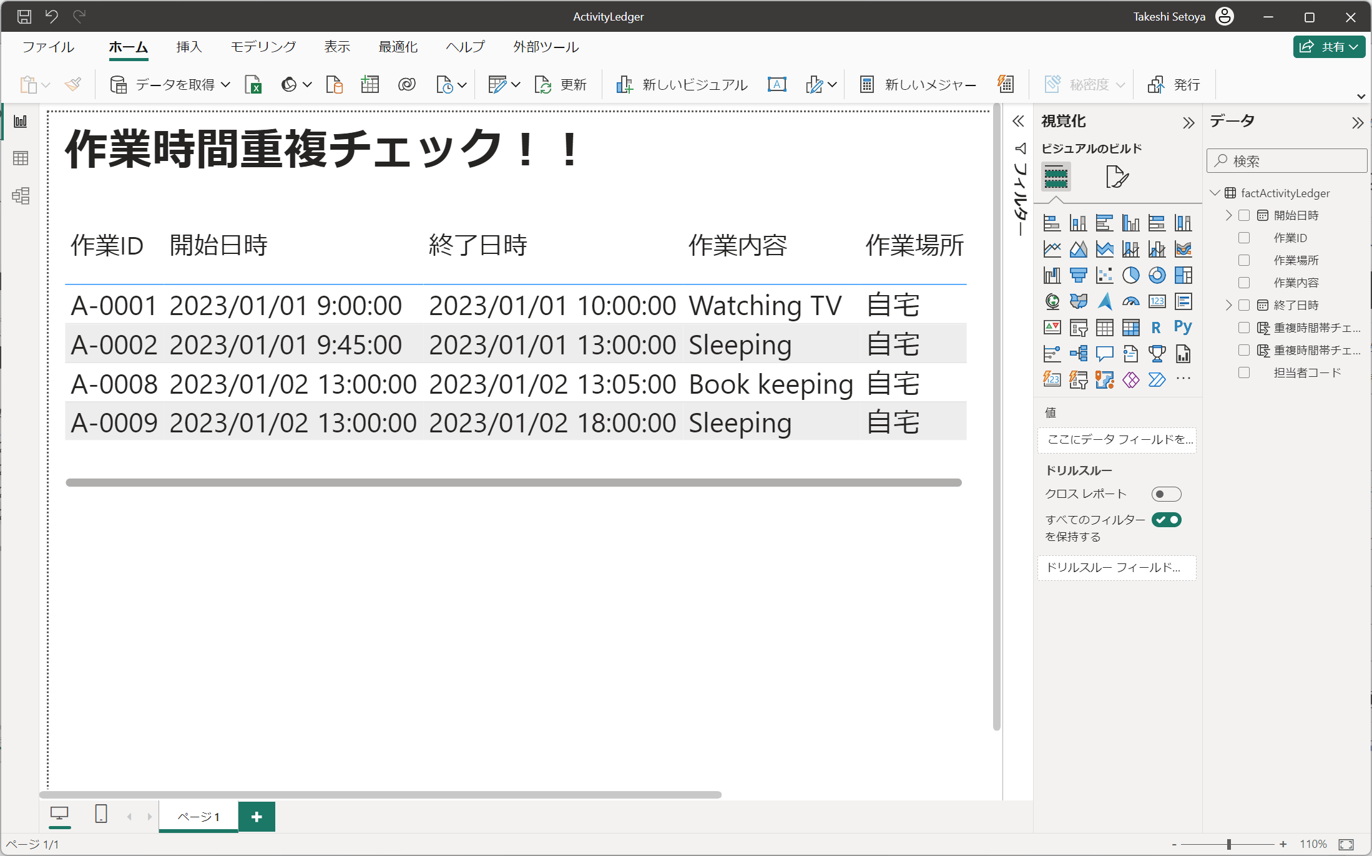1372x856 pixels.
Task: Select the Card visual icon
Action: pyautogui.click(x=1157, y=301)
